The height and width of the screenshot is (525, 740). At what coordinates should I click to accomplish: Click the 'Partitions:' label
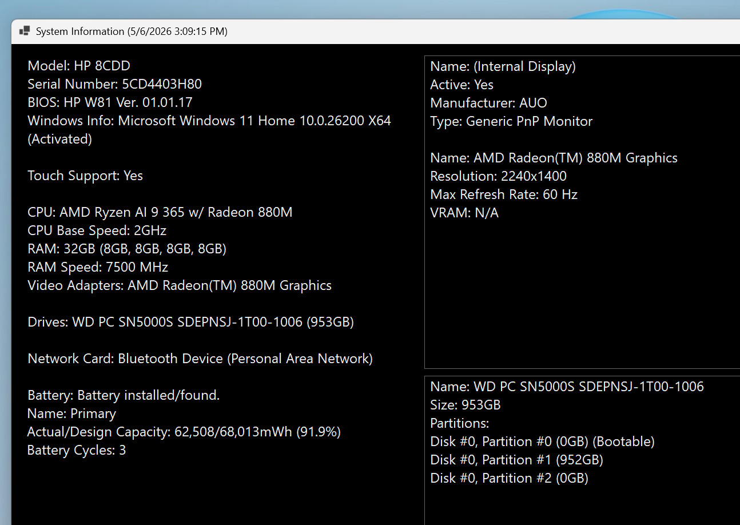[460, 423]
